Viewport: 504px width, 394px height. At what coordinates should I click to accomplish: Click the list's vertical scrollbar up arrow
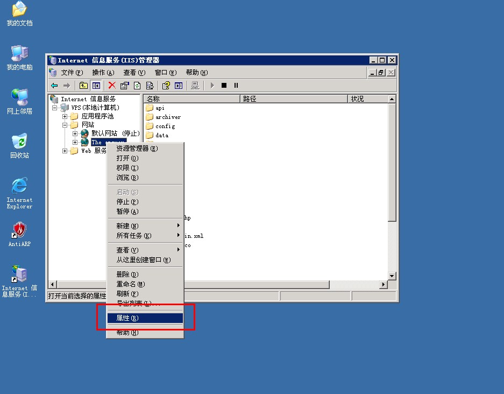392,99
